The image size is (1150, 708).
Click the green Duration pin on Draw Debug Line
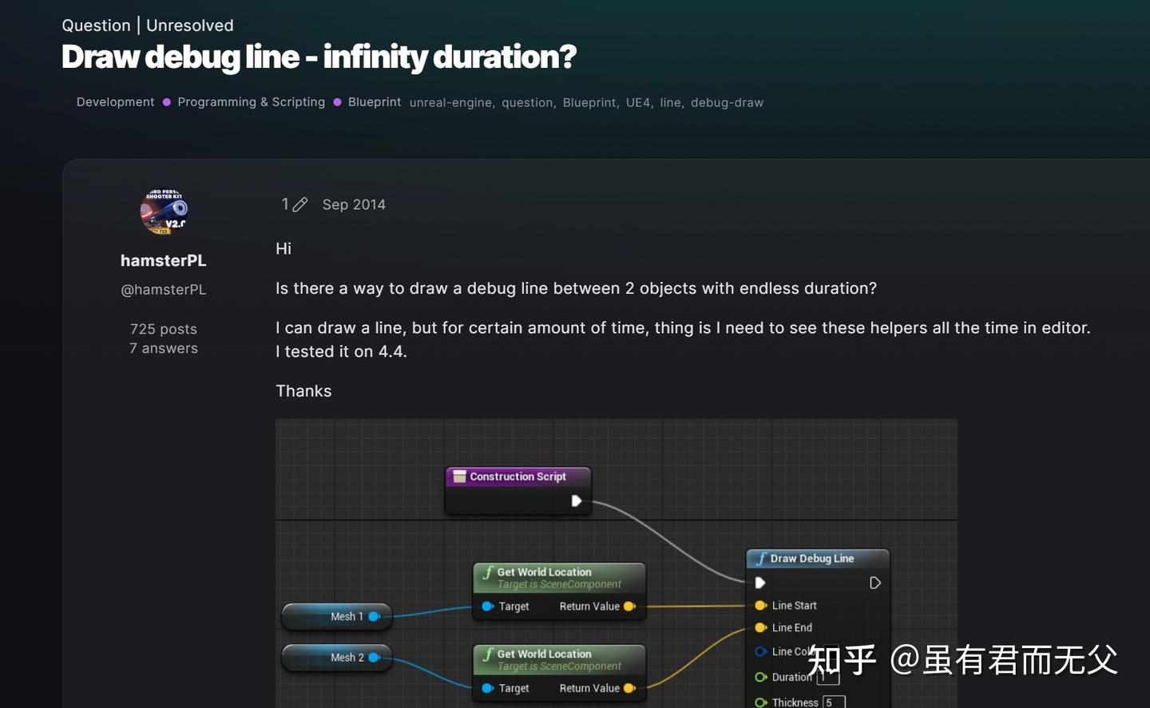[760, 677]
